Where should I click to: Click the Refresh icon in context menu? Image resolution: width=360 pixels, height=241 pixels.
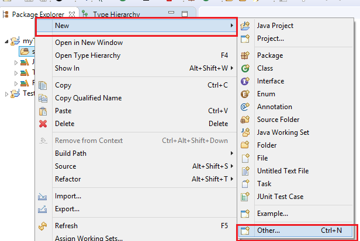[43, 226]
